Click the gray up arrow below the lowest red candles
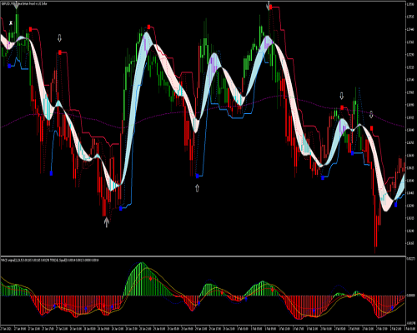417x333 pixels. point(107,222)
